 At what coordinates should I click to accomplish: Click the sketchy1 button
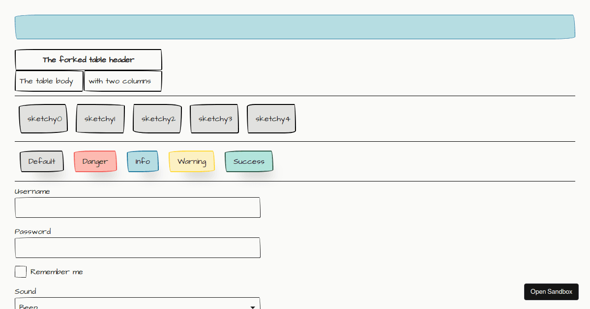pyautogui.click(x=100, y=118)
